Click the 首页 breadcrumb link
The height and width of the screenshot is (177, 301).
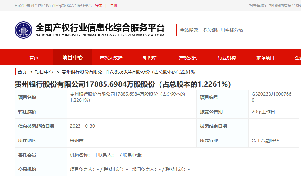pos(22,72)
